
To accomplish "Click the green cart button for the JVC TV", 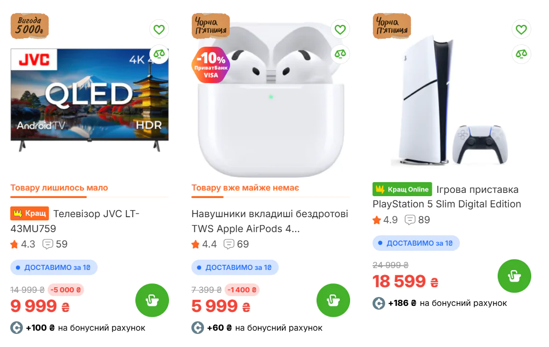I will (152, 300).
